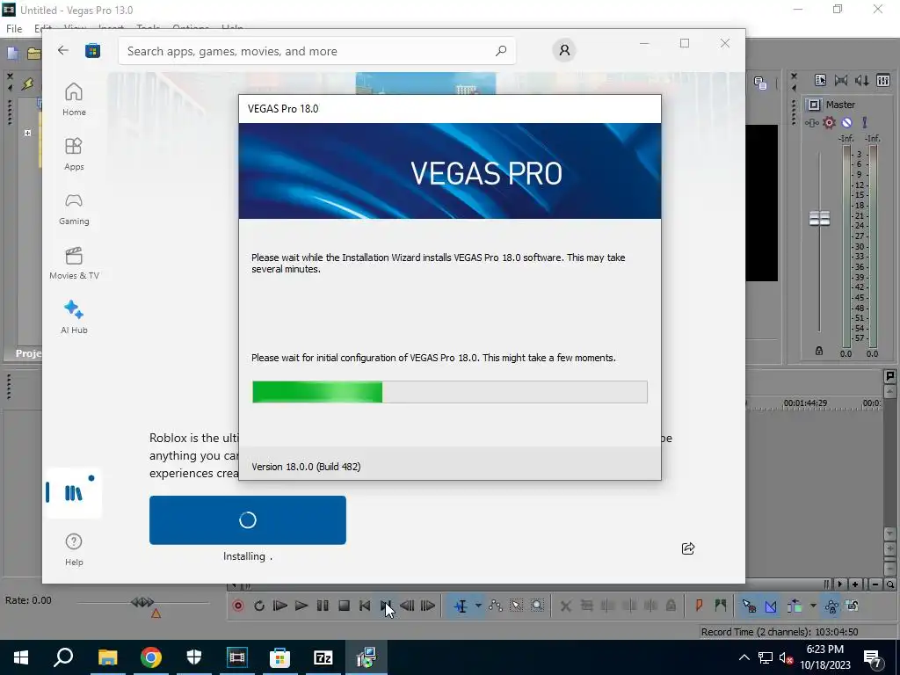Click the Master volume fader handle
900x675 pixels.
(819, 218)
